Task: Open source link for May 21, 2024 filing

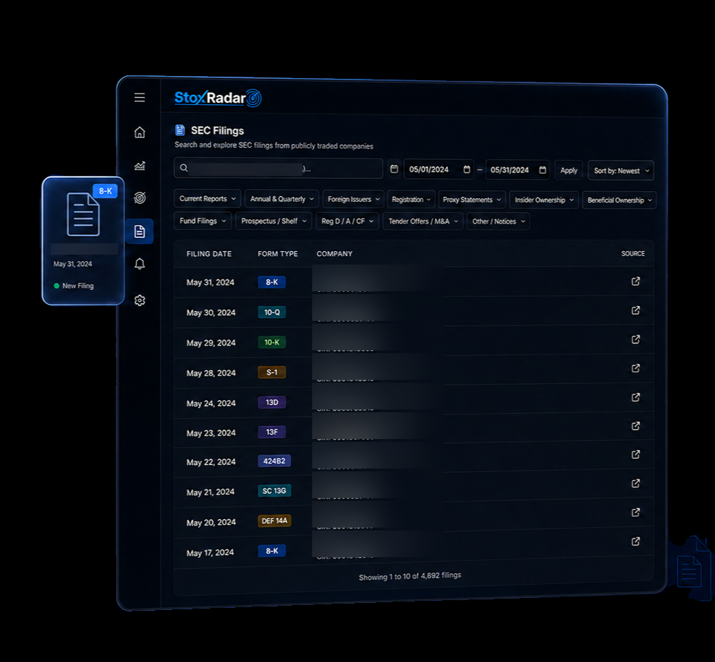Action: (636, 483)
